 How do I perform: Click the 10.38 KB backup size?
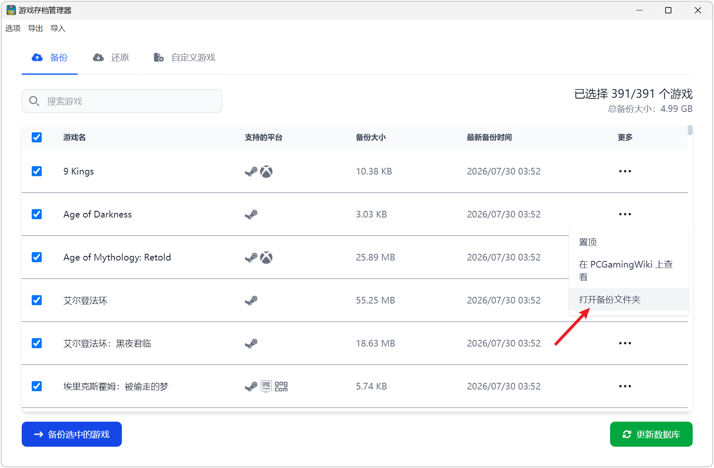pos(374,171)
